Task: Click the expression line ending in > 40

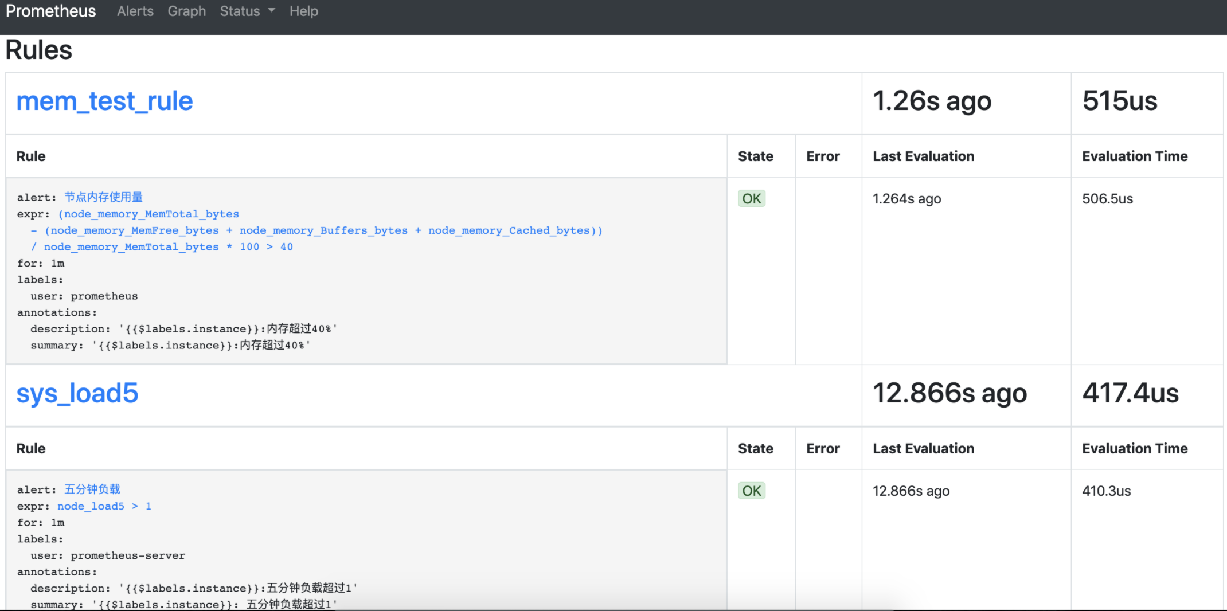Action: click(x=162, y=247)
